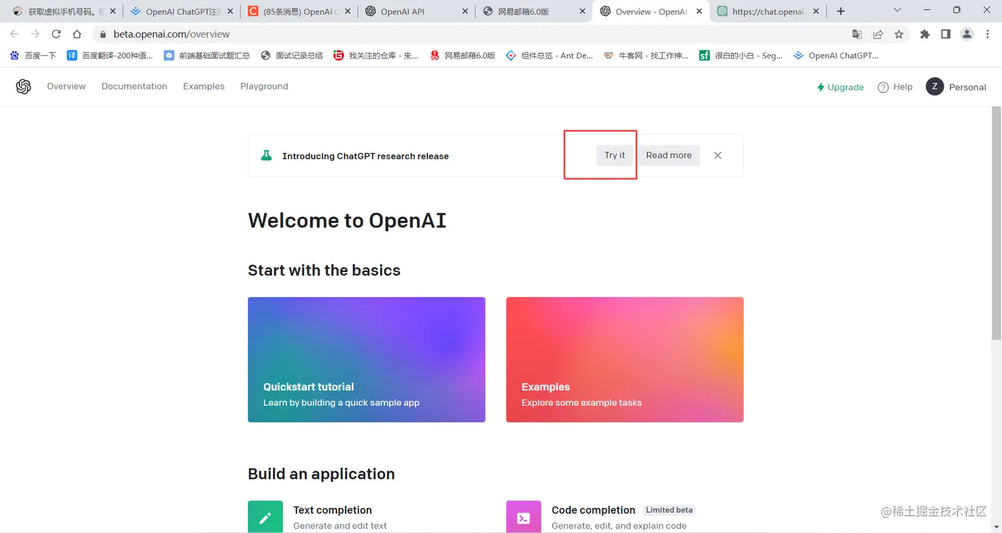
Task: Open the 前端基础面试题汇总 bookmark
Action: click(207, 56)
